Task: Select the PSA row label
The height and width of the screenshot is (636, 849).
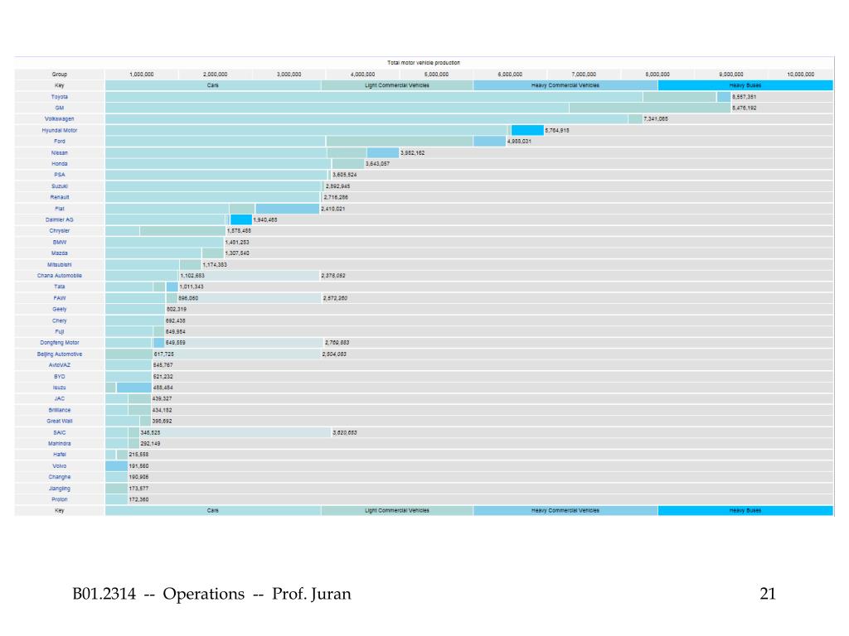Action: point(60,175)
